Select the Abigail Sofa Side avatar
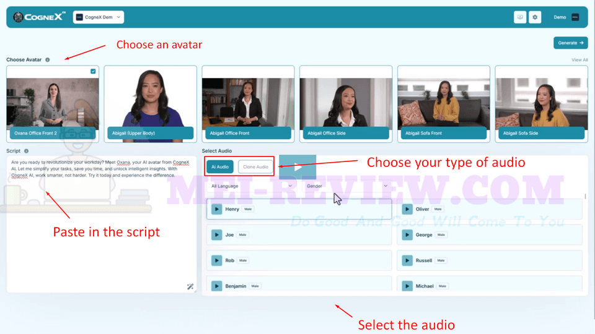595x334 pixels. (542, 104)
